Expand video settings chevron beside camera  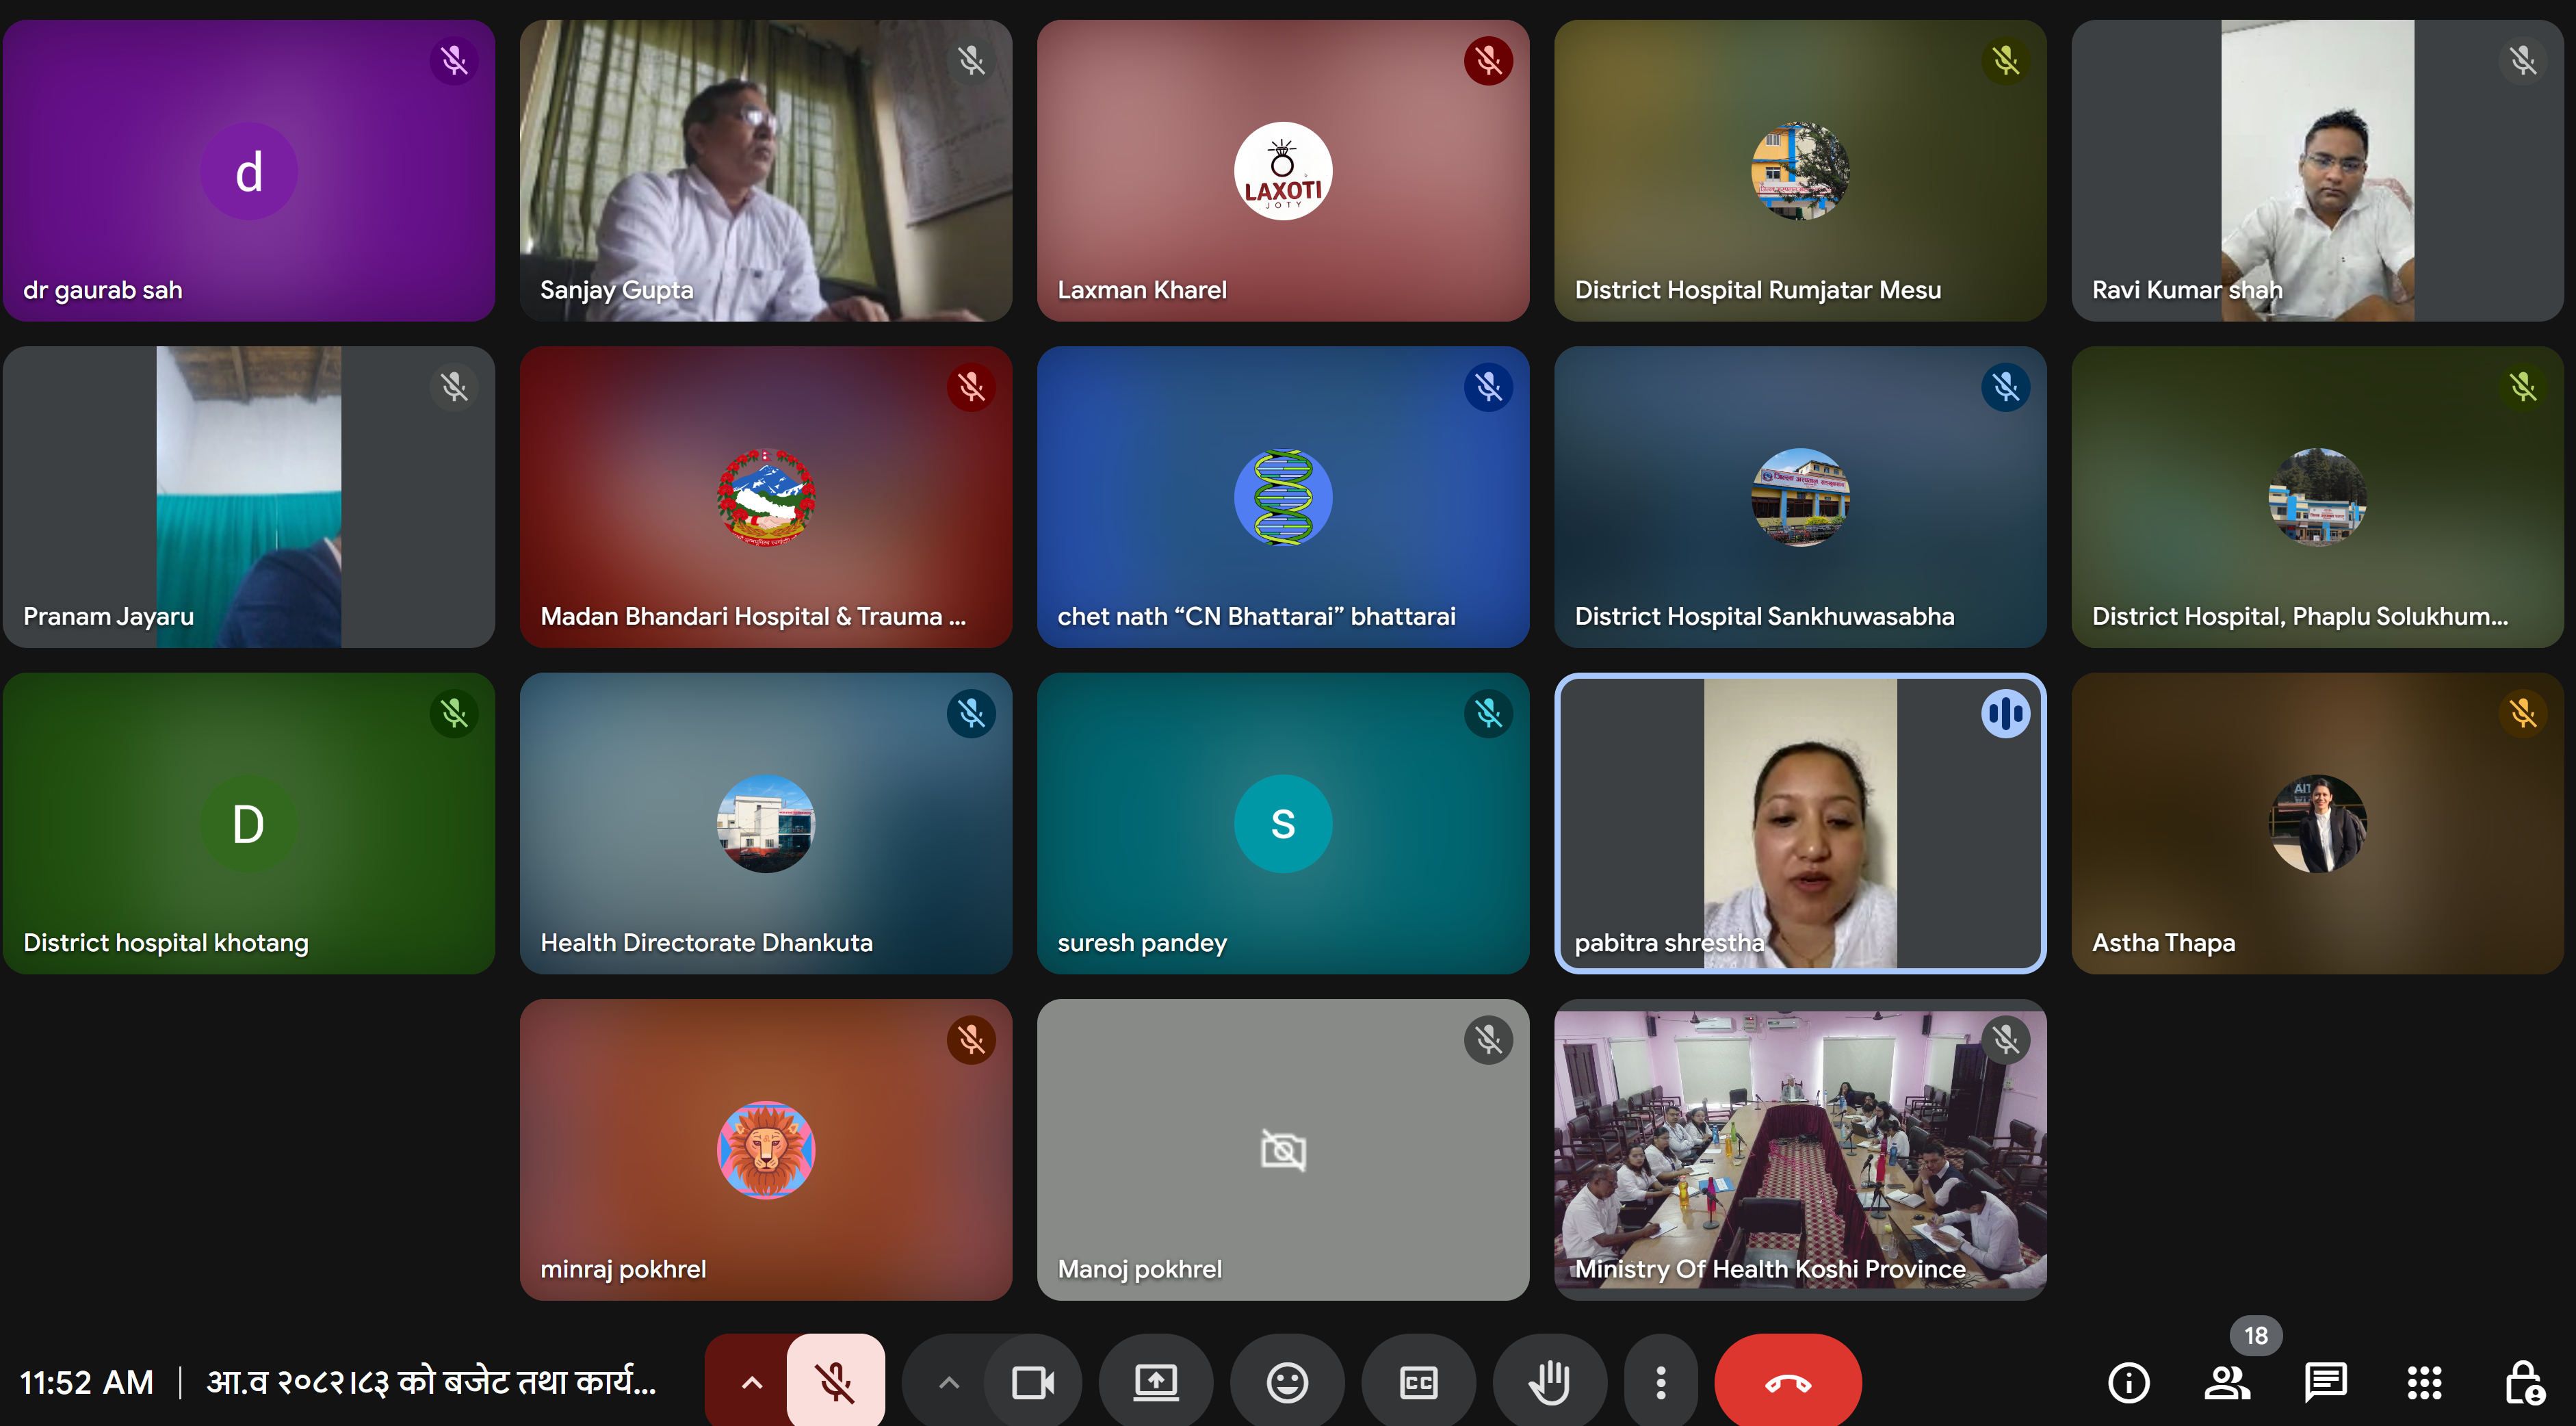949,1383
